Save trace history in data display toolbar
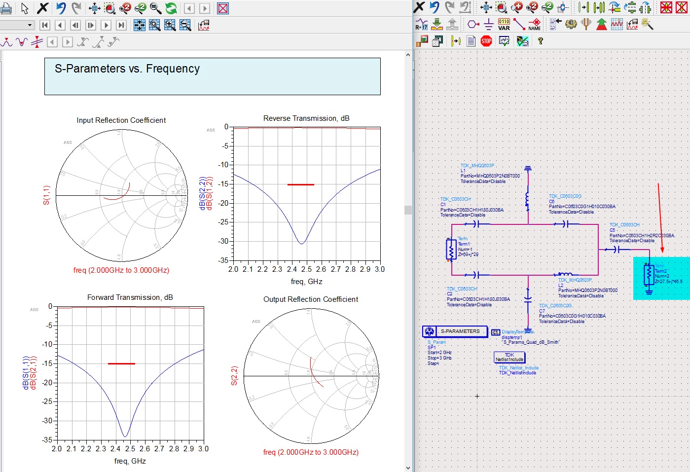This screenshot has height=472, width=690. 204,25
